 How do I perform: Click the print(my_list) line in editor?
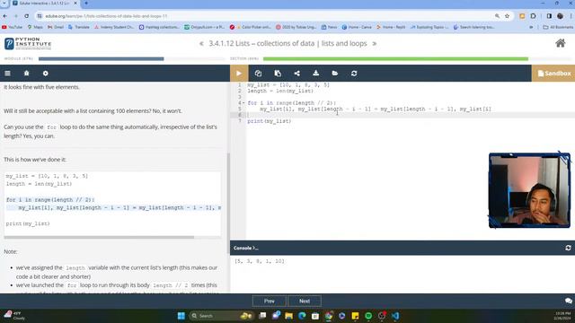point(270,121)
